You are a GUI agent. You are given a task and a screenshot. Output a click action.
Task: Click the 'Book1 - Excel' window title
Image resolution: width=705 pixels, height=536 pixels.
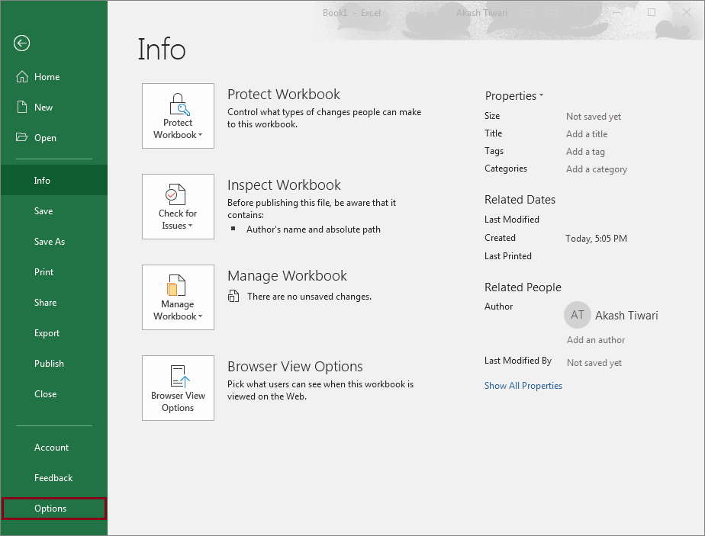pyautogui.click(x=352, y=13)
